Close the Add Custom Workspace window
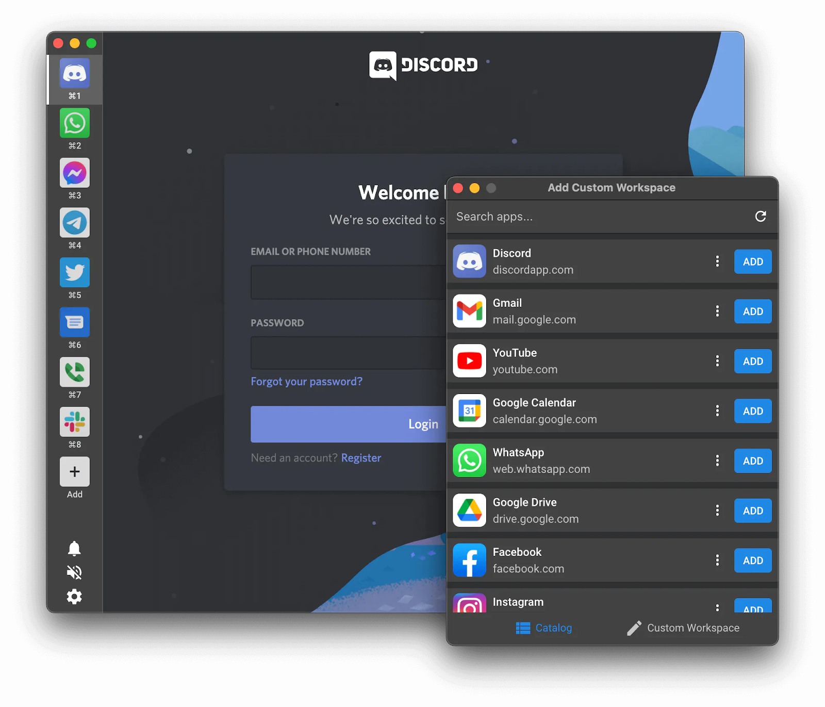This screenshot has width=825, height=707. tap(458, 188)
